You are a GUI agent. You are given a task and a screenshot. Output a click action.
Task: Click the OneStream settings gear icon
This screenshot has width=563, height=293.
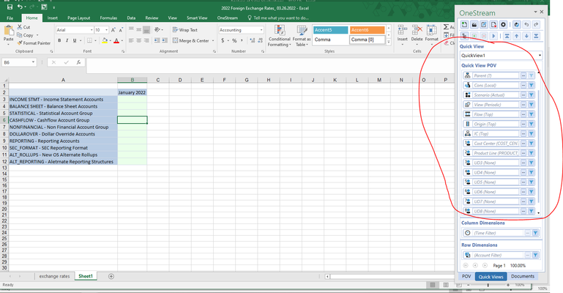tap(503, 25)
